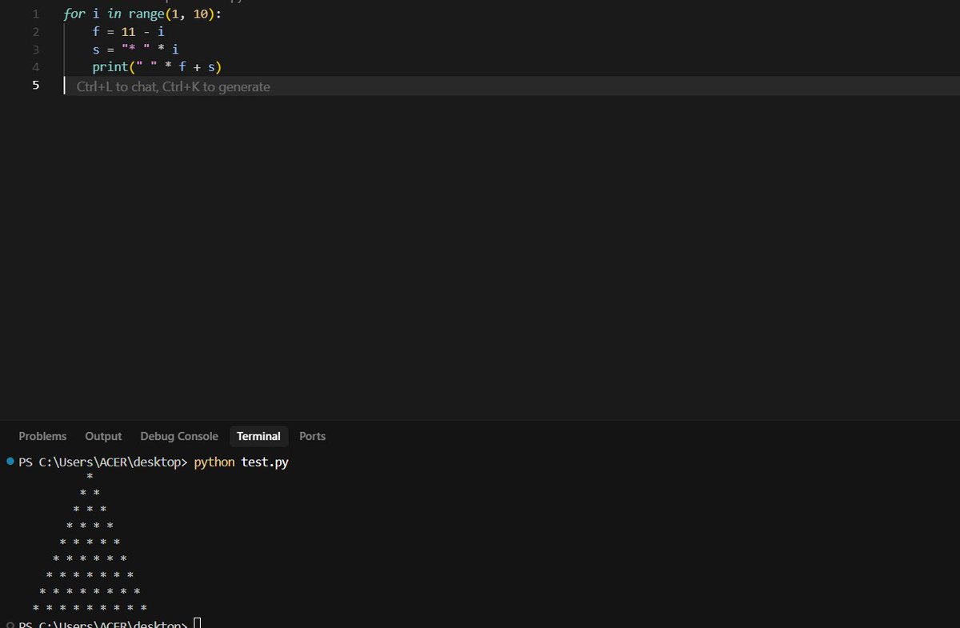Viewport: 960px width, 628px height.
Task: Open the Ports tab
Action: pos(312,436)
